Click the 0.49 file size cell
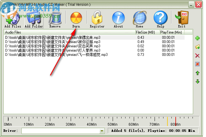206x137 pixels. (x=141, y=42)
